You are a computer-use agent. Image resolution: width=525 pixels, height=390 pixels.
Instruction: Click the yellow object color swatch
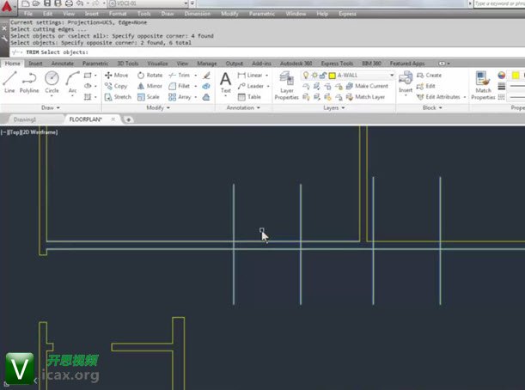516,76
